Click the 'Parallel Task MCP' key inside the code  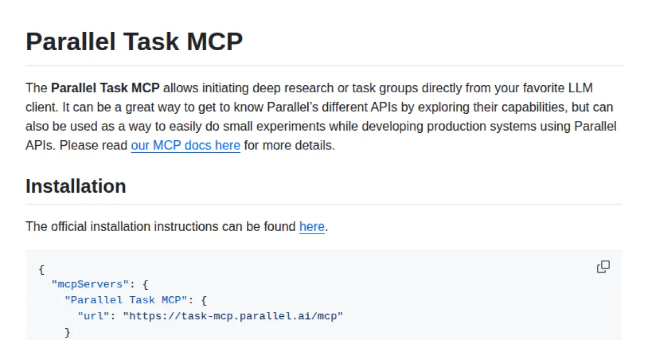126,300
